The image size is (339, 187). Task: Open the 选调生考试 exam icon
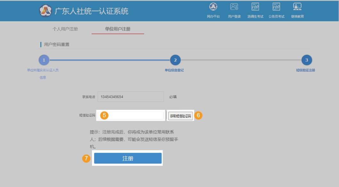pyautogui.click(x=255, y=7)
